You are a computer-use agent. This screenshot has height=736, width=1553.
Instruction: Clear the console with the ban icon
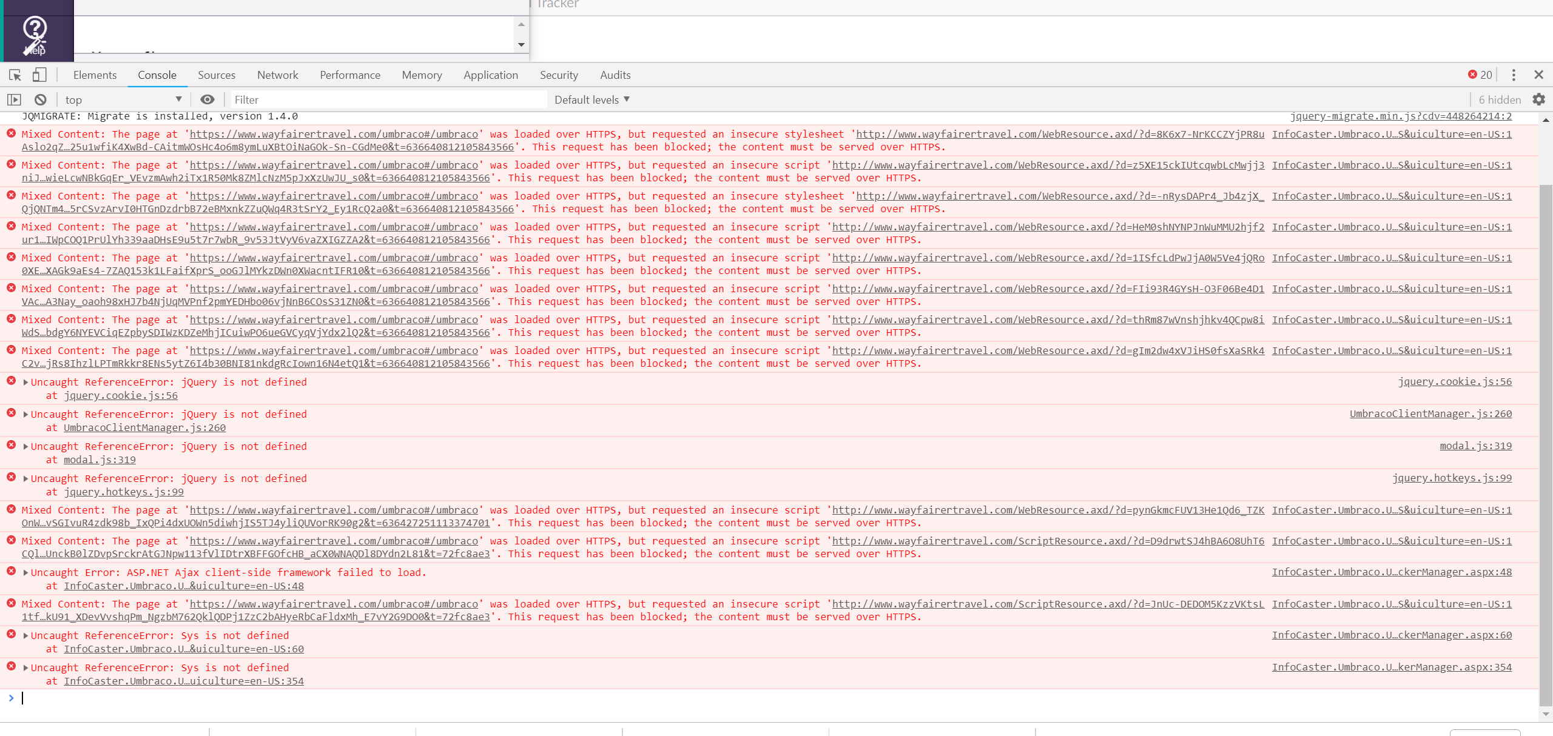pos(40,99)
